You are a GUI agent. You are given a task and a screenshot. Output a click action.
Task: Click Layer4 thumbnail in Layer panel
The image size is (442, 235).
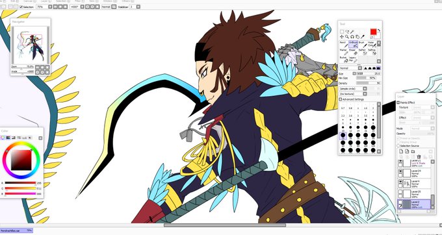(x=408, y=184)
